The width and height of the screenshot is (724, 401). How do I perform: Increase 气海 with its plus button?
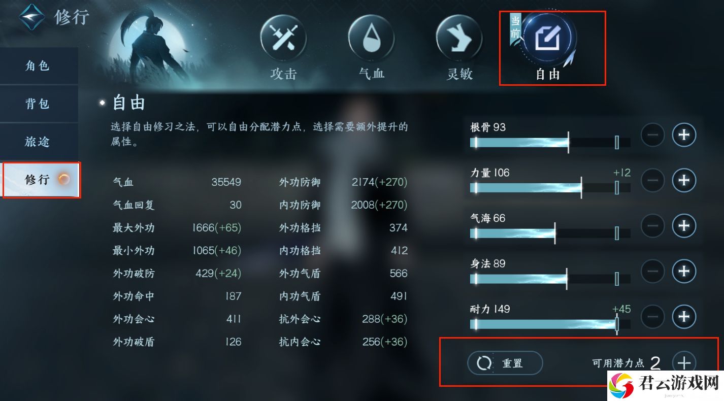click(684, 225)
